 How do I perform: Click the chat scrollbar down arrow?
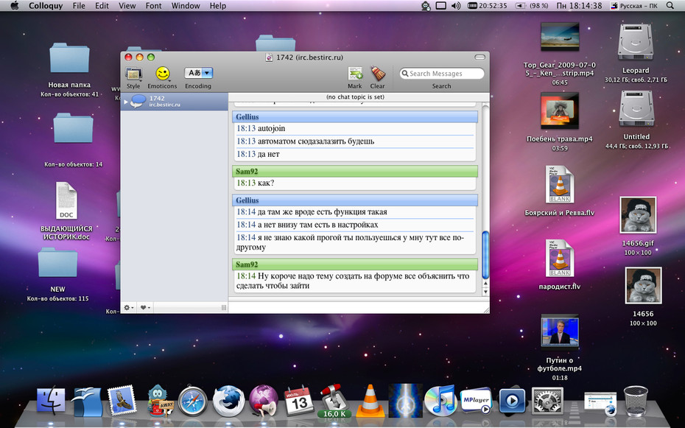click(x=485, y=292)
